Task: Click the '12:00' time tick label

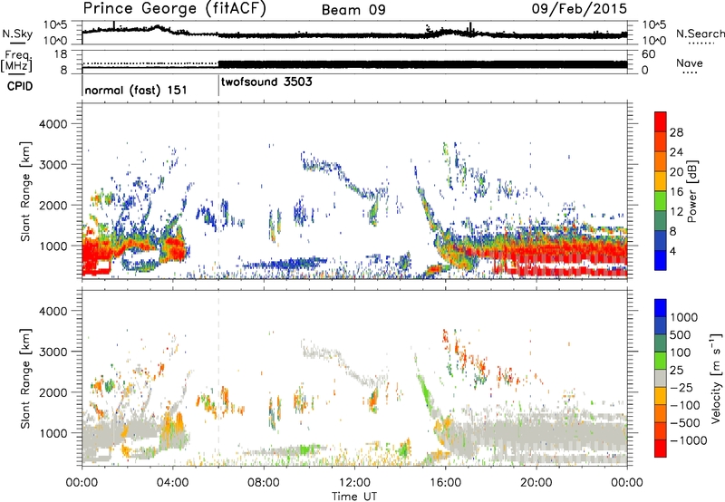Action: [354, 483]
